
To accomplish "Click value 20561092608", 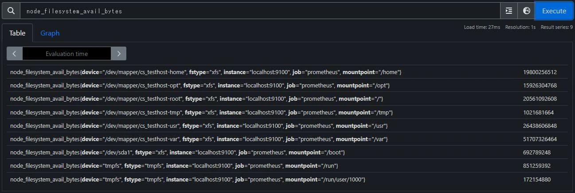I will (540, 98).
